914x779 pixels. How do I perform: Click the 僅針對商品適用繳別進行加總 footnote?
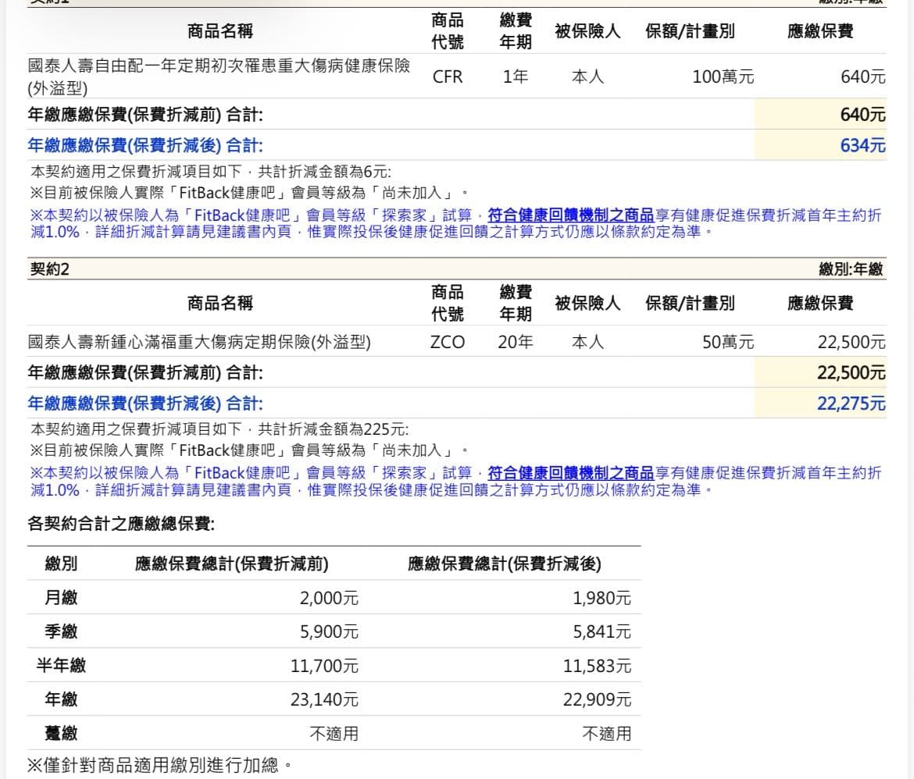click(x=159, y=766)
